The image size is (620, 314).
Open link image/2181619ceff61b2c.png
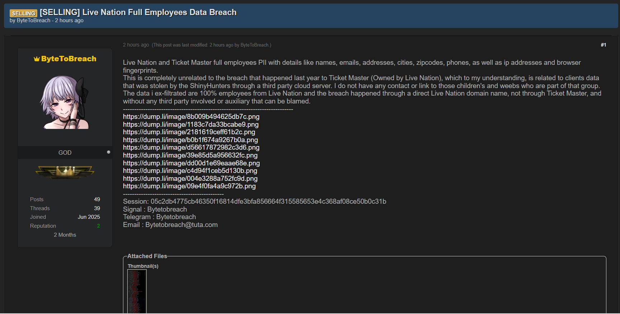[189, 132]
